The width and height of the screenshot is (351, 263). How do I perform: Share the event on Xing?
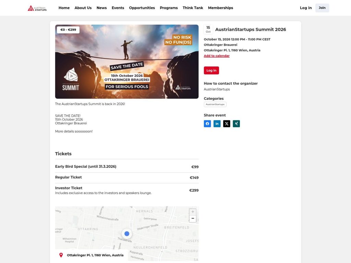tap(237, 124)
